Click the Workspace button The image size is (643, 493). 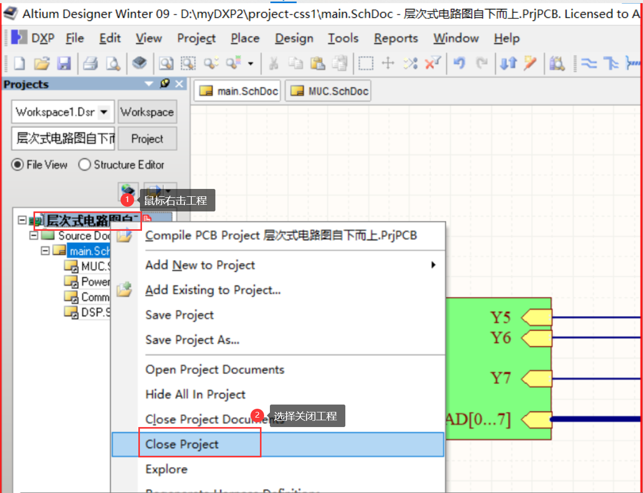pyautogui.click(x=147, y=112)
